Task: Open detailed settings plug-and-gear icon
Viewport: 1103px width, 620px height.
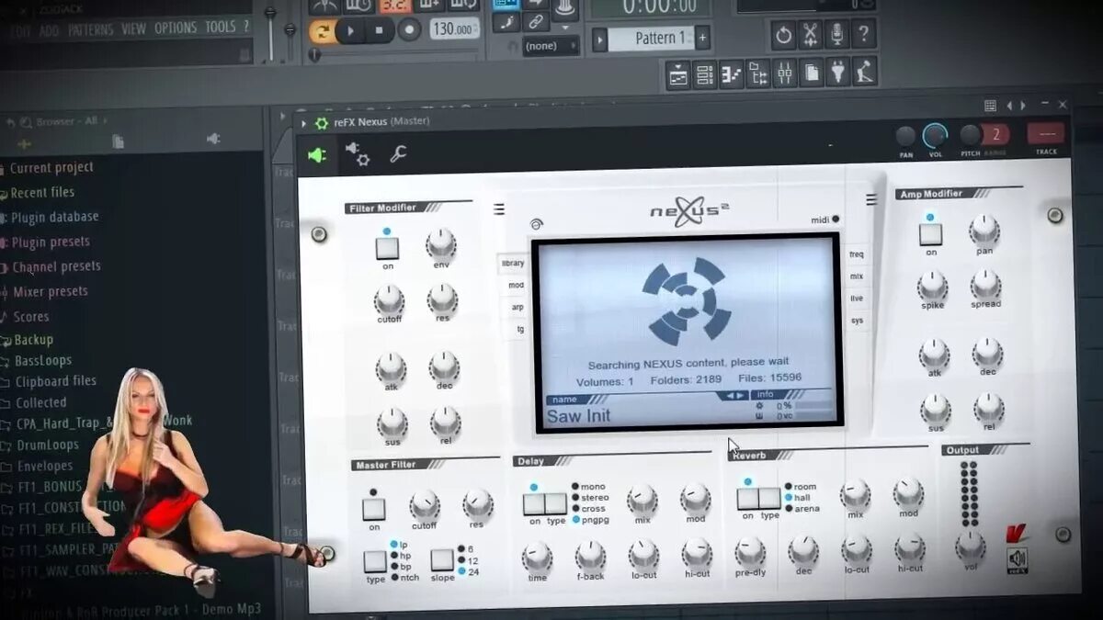Action: (x=357, y=153)
